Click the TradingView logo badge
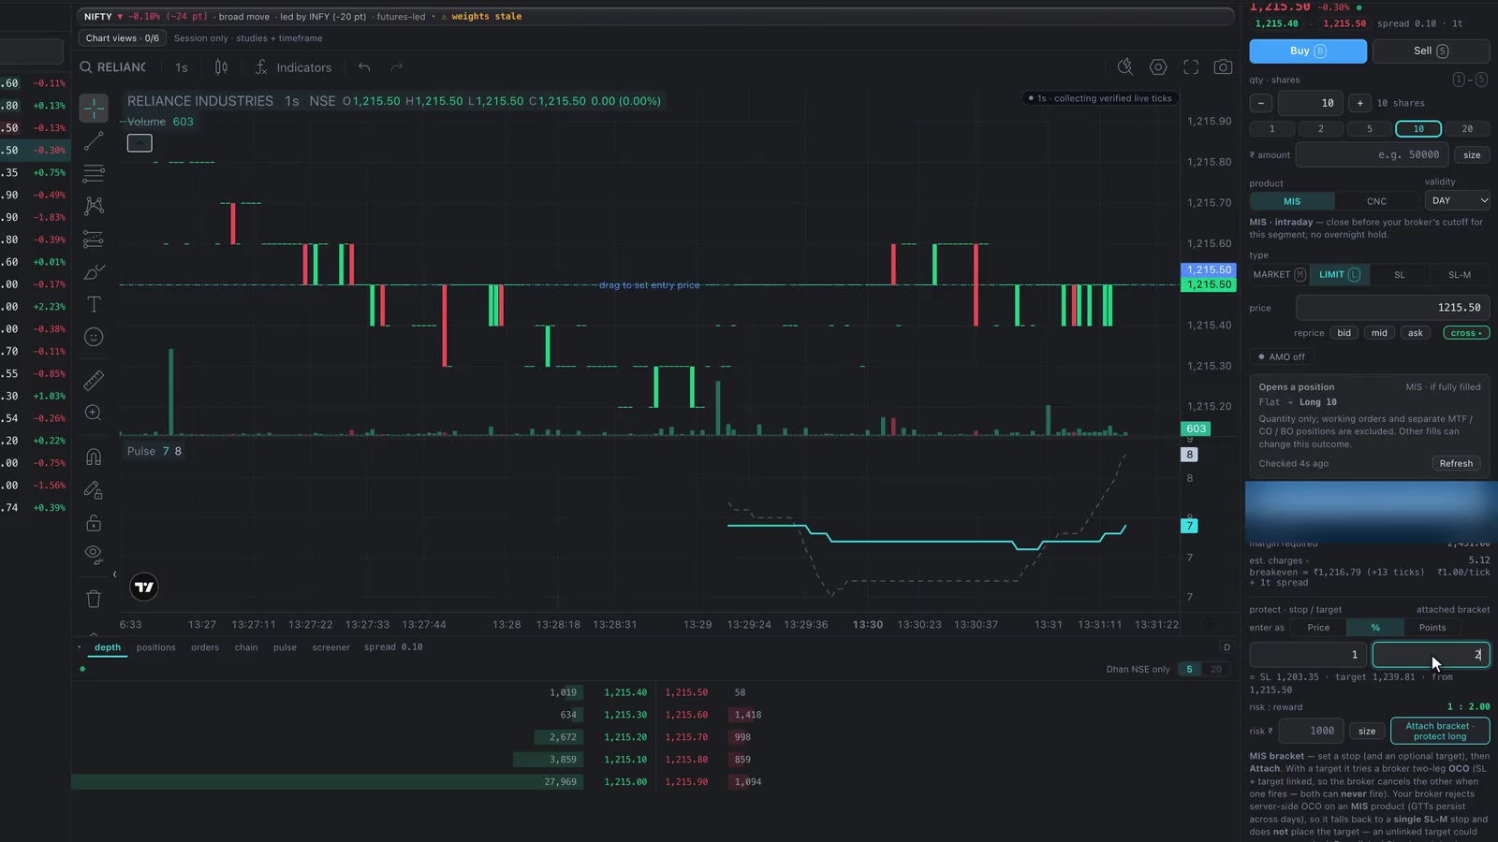 pos(144,588)
